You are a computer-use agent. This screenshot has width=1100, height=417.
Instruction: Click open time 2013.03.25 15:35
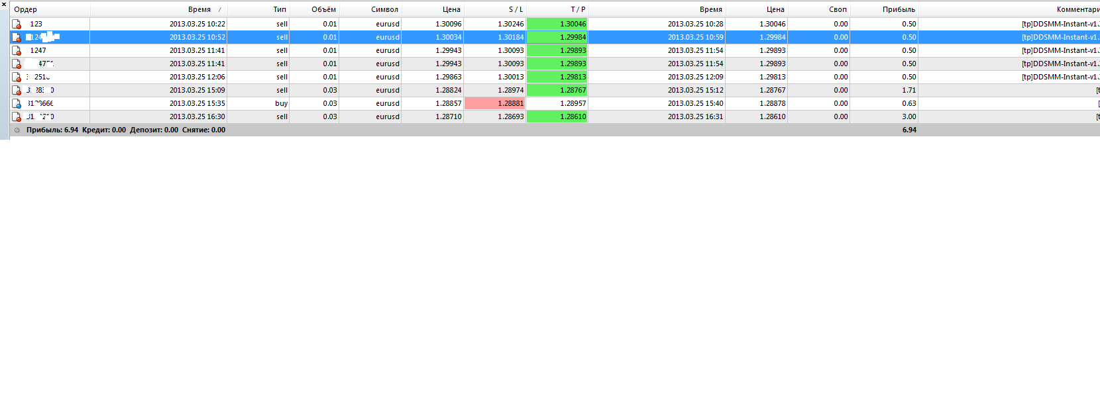(197, 103)
